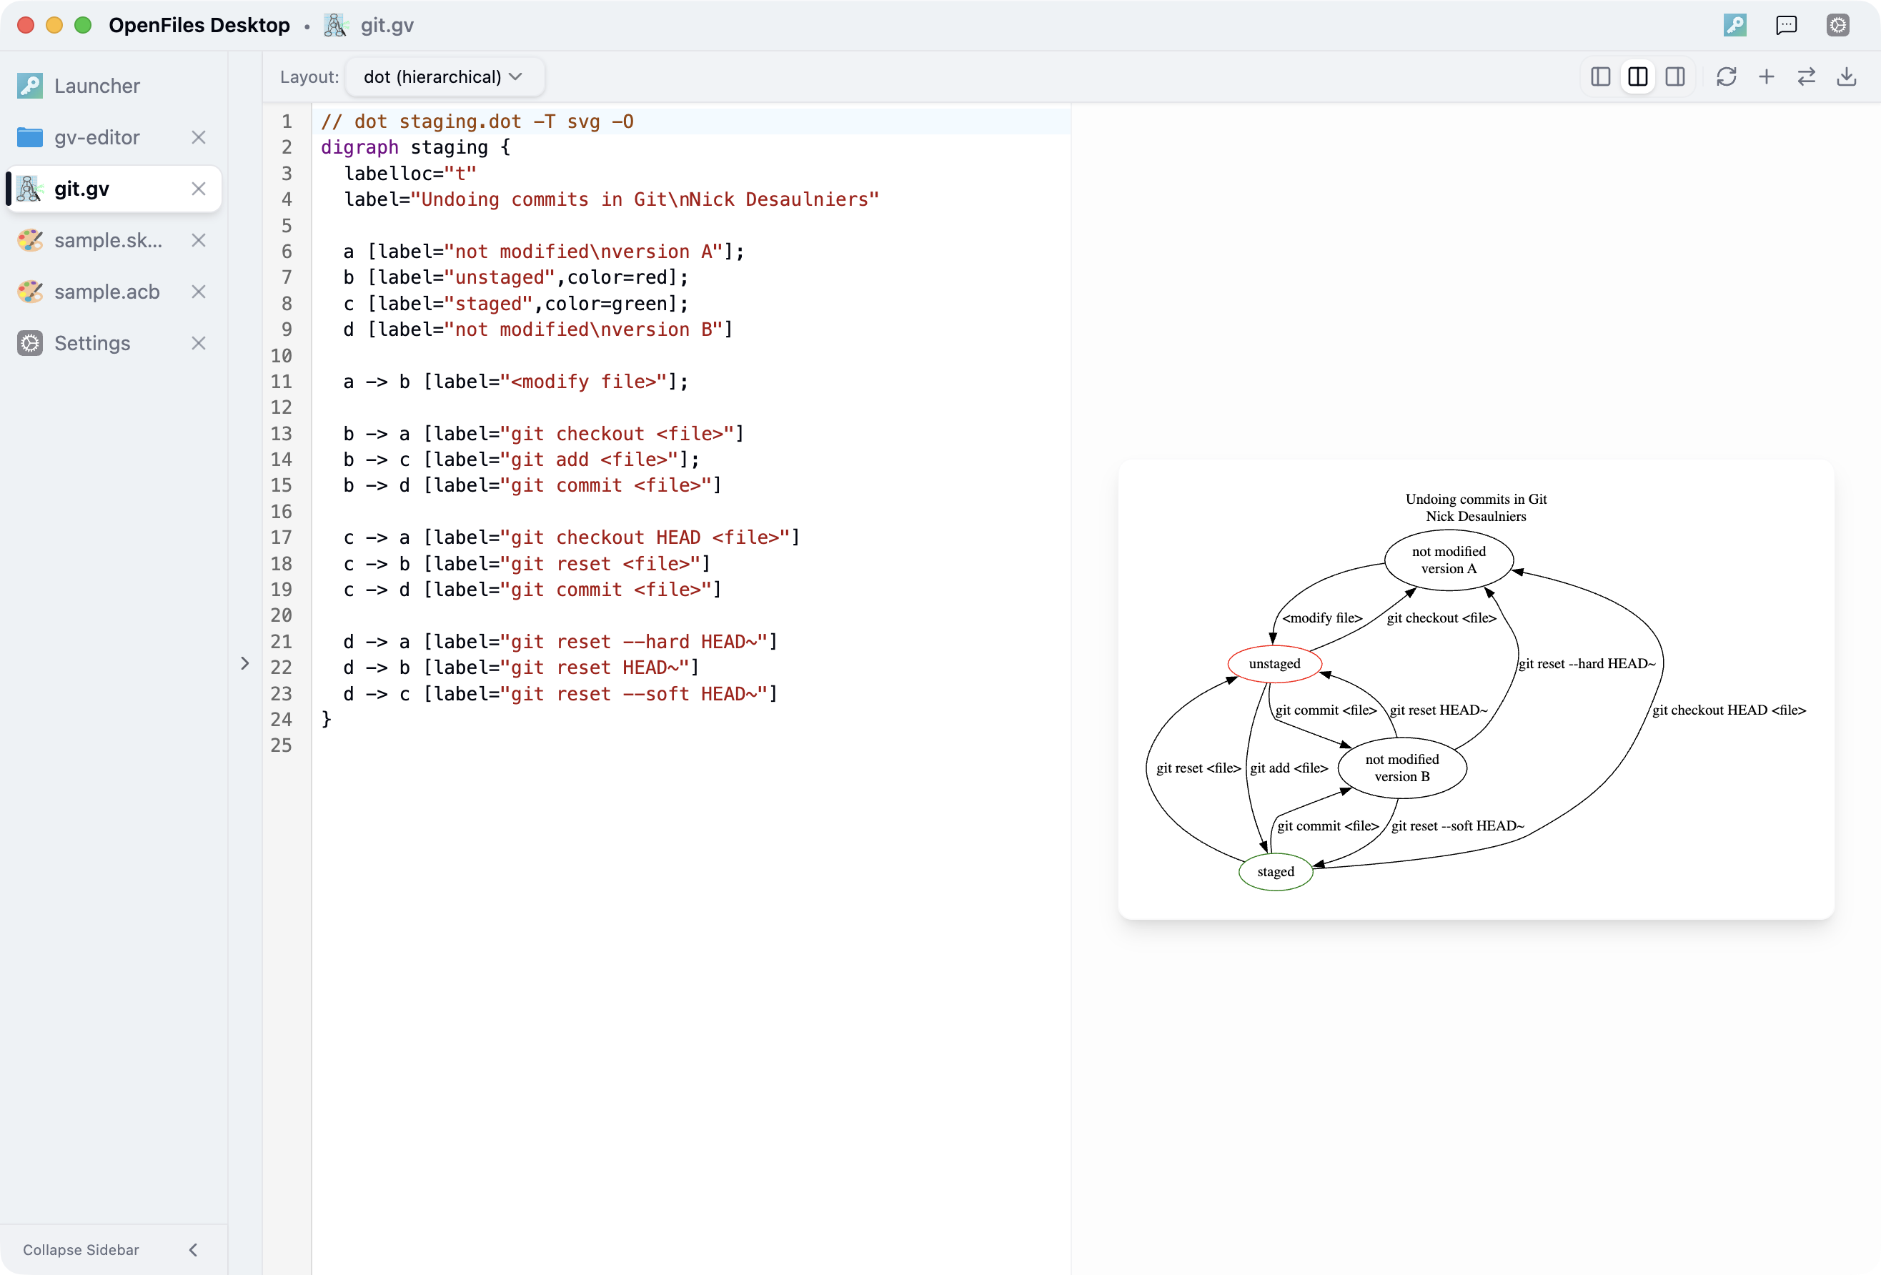1881x1275 pixels.
Task: Click the 'not modified version B' graph node
Action: (x=1403, y=768)
